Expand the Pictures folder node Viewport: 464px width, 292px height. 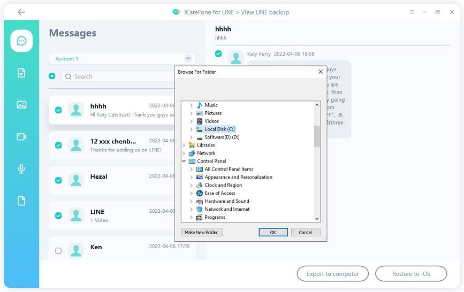coord(191,113)
